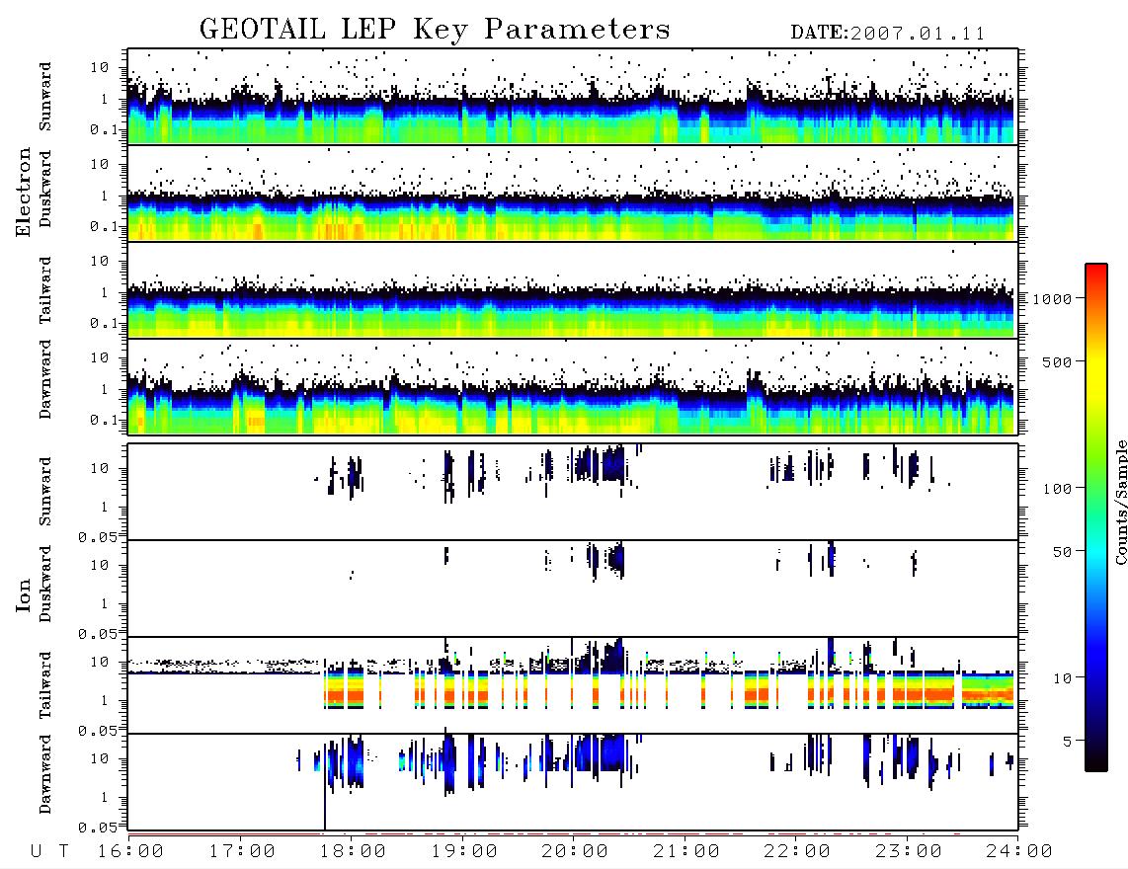This screenshot has height=869, width=1128.
Task: Click the '0.05' tick of Ion Dawnward axis
Action: pos(98,828)
